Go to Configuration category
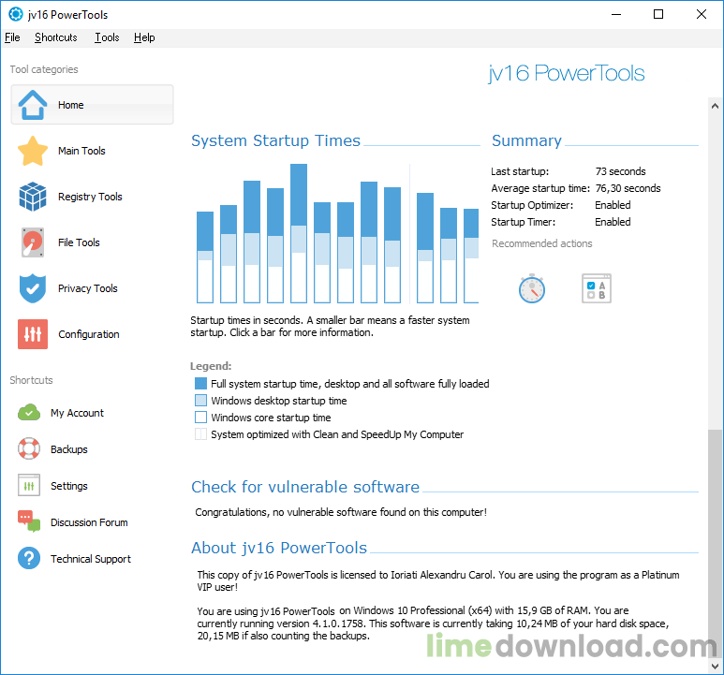The width and height of the screenshot is (724, 675). tap(89, 334)
